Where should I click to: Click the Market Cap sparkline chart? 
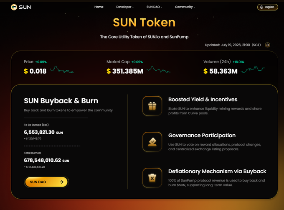(158, 69)
